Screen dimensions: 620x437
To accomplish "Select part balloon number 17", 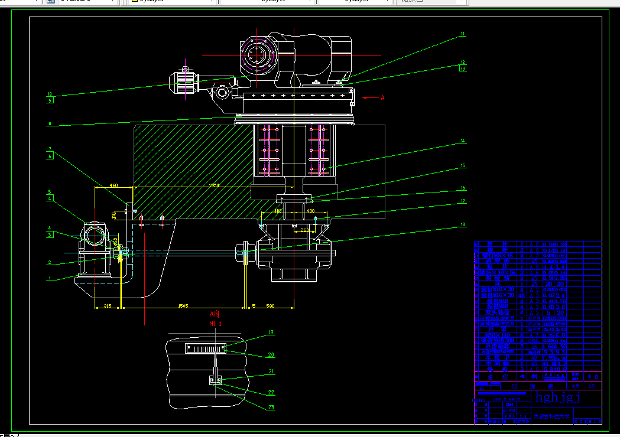I will point(463,201).
